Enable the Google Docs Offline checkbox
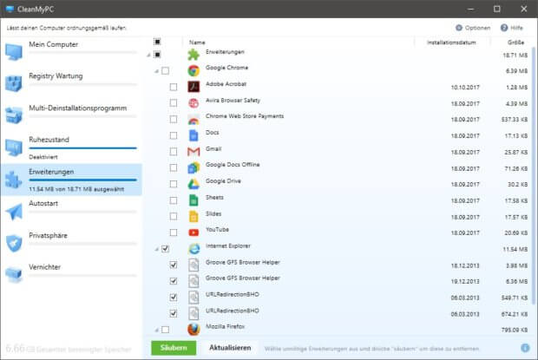 pyautogui.click(x=174, y=167)
